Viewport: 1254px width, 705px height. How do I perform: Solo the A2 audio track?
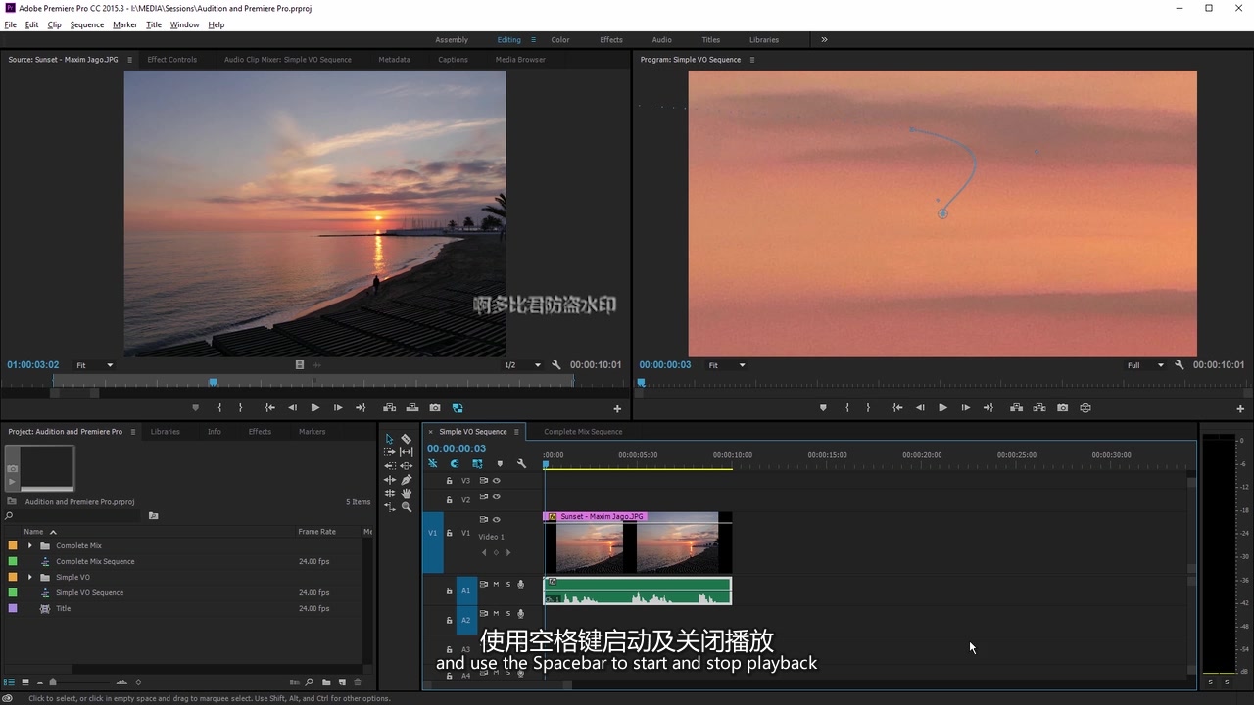point(508,614)
